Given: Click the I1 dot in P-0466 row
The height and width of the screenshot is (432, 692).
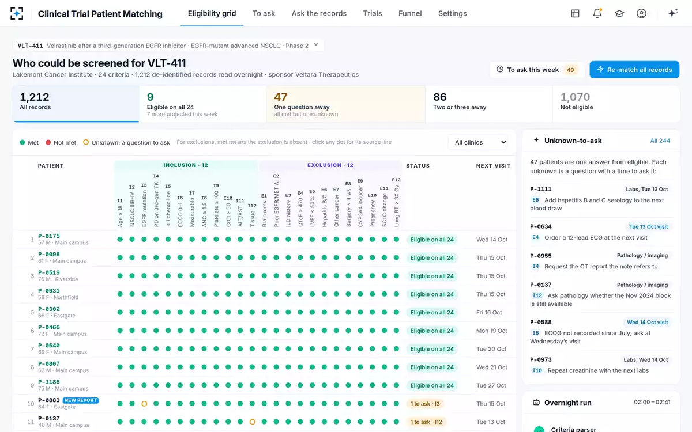Looking at the screenshot, I should click(120, 331).
